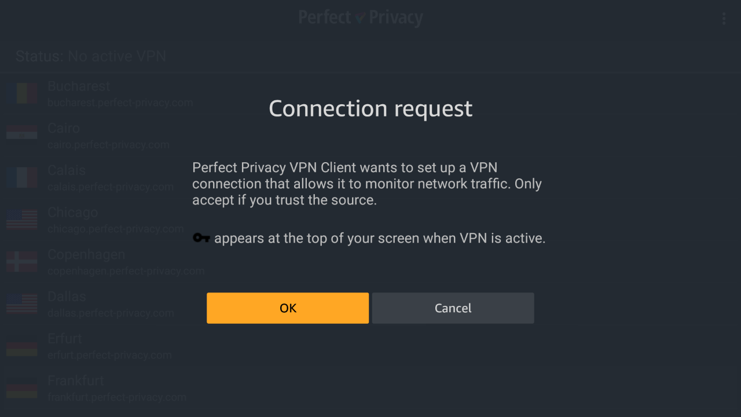
Task: Select the US flag for Dallas
Action: point(22,303)
